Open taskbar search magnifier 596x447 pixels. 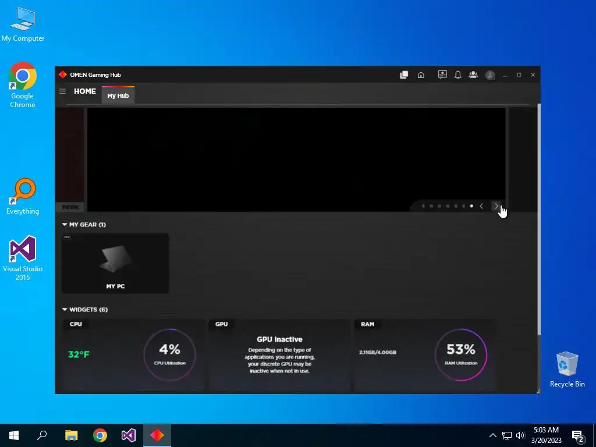42,435
